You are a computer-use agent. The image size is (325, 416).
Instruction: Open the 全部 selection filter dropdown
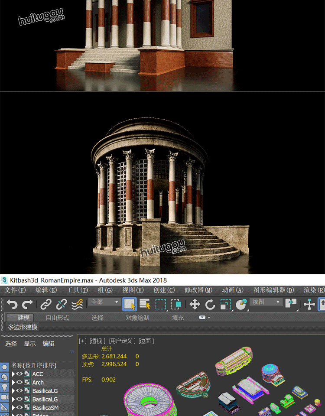tap(105, 302)
